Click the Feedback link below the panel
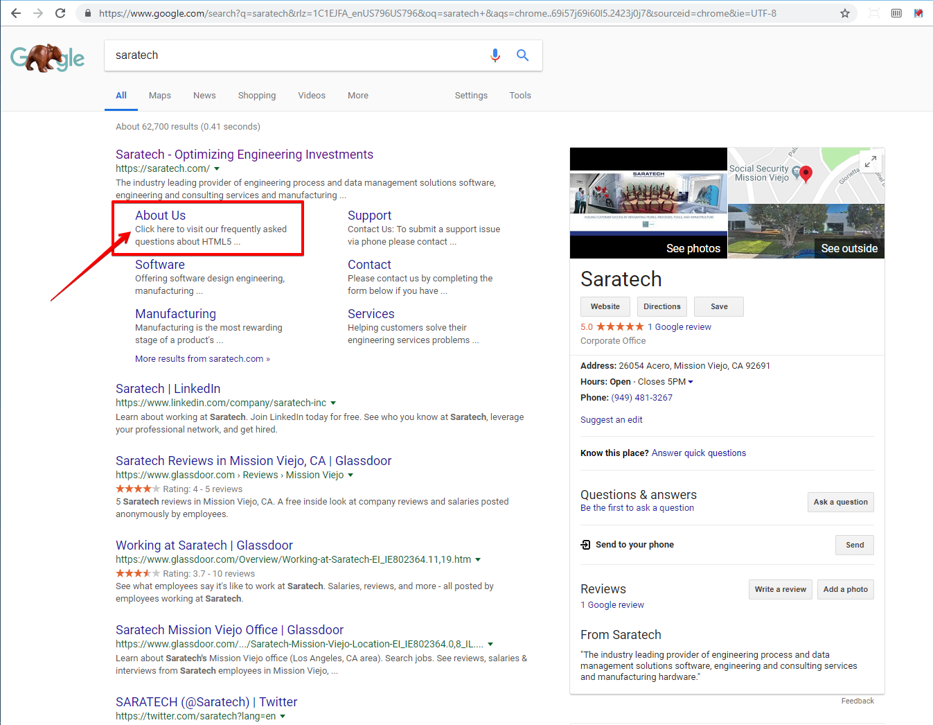 858,701
